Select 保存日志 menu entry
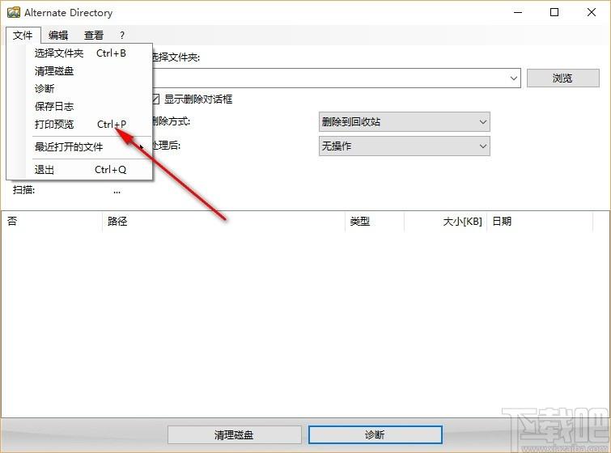 coord(80,106)
